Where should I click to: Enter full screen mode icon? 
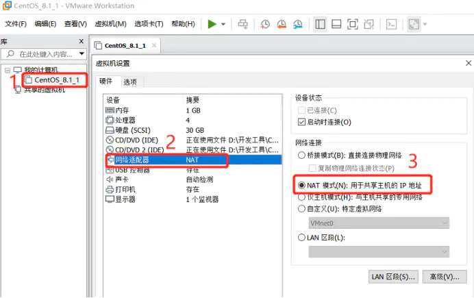(x=353, y=24)
